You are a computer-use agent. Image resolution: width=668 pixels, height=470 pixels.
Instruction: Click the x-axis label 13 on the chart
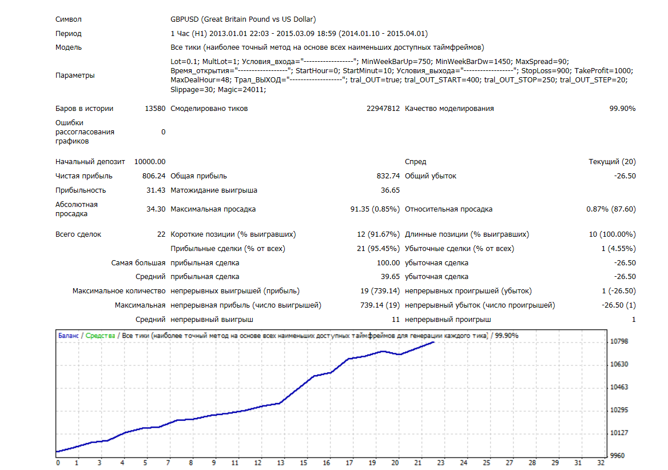click(281, 463)
